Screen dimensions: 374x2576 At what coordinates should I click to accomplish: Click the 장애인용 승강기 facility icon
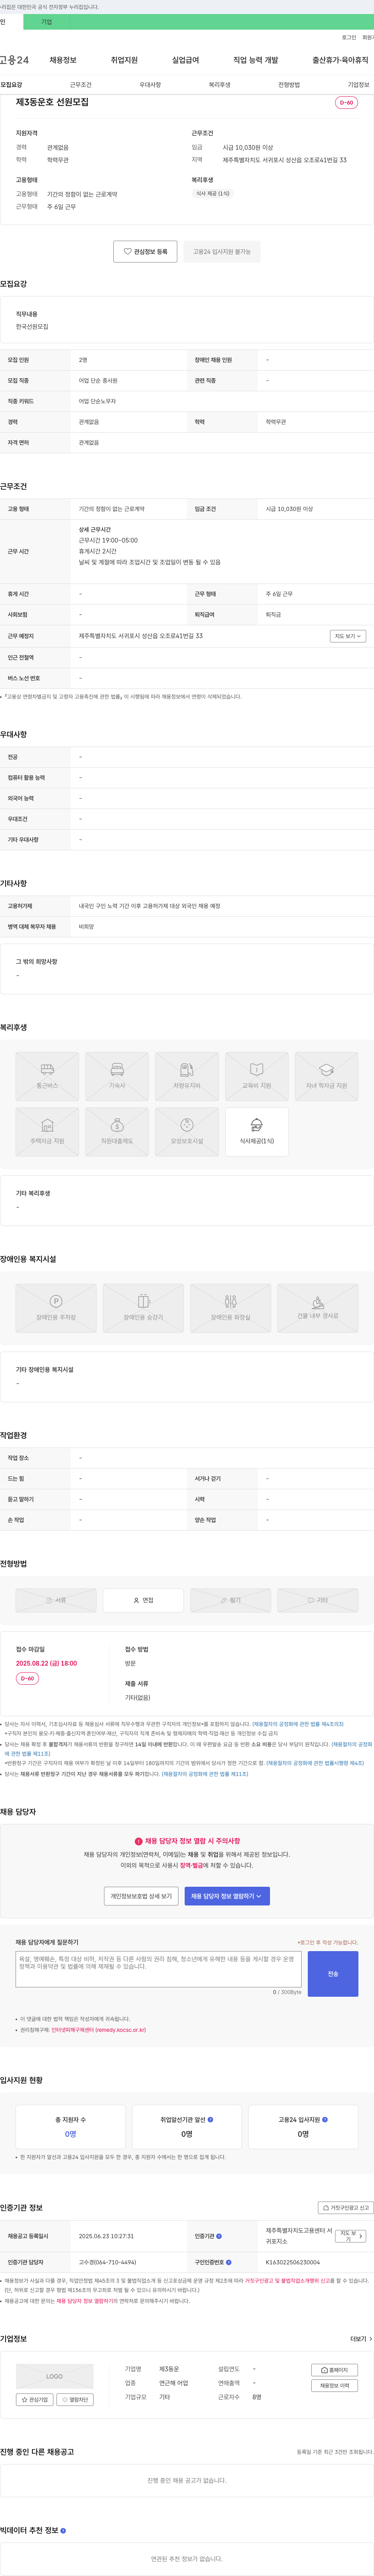click(143, 1308)
